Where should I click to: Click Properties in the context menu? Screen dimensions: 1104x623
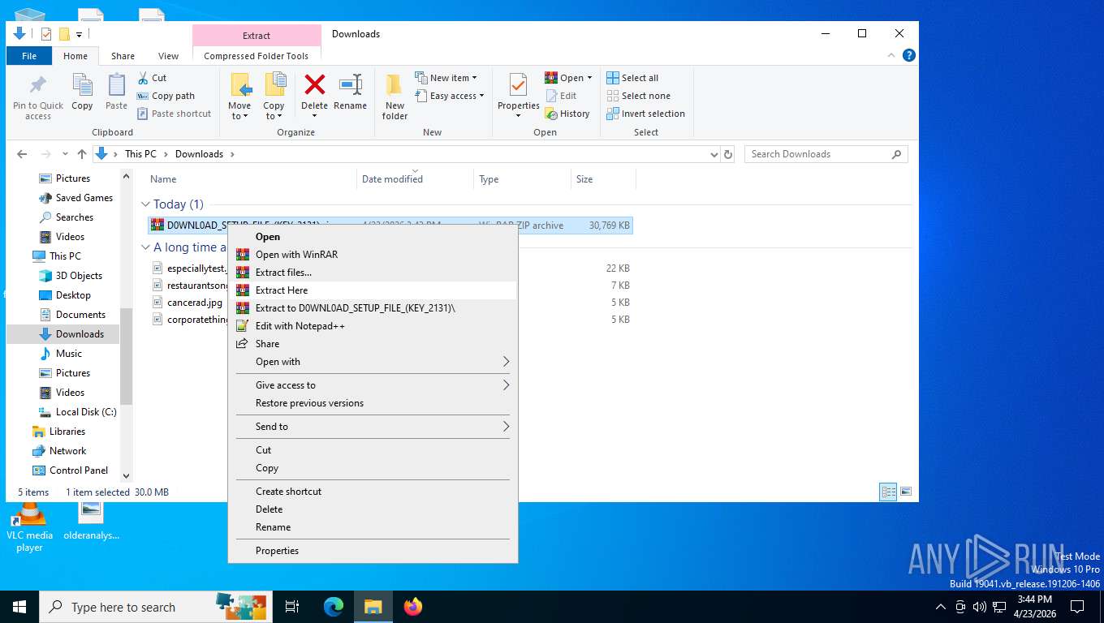(373, 551)
